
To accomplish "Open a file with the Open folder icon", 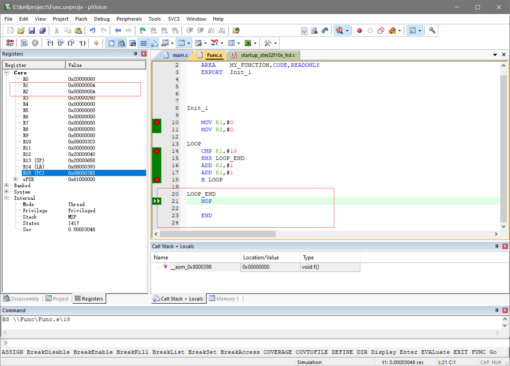I will (x=21, y=31).
